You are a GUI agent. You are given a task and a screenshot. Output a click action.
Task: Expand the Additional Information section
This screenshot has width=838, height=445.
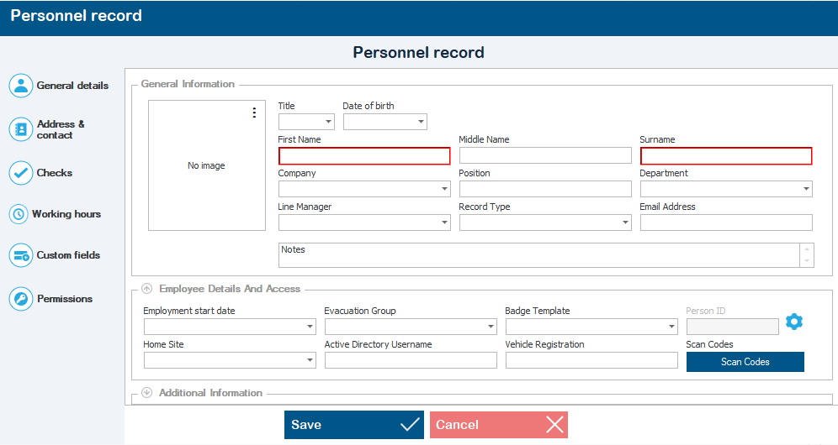click(146, 393)
